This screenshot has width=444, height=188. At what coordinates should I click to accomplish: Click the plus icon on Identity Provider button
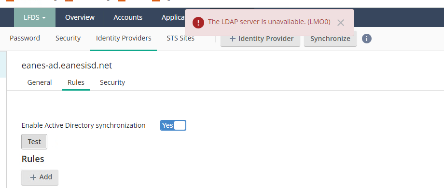(x=233, y=39)
